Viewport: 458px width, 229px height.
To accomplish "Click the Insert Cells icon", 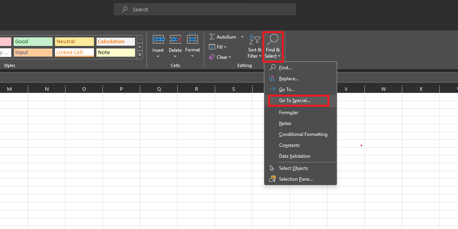I will [158, 40].
